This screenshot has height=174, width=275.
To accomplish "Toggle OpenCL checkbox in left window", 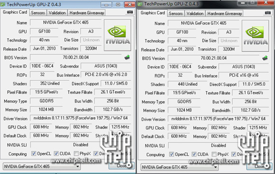I will (34, 154).
